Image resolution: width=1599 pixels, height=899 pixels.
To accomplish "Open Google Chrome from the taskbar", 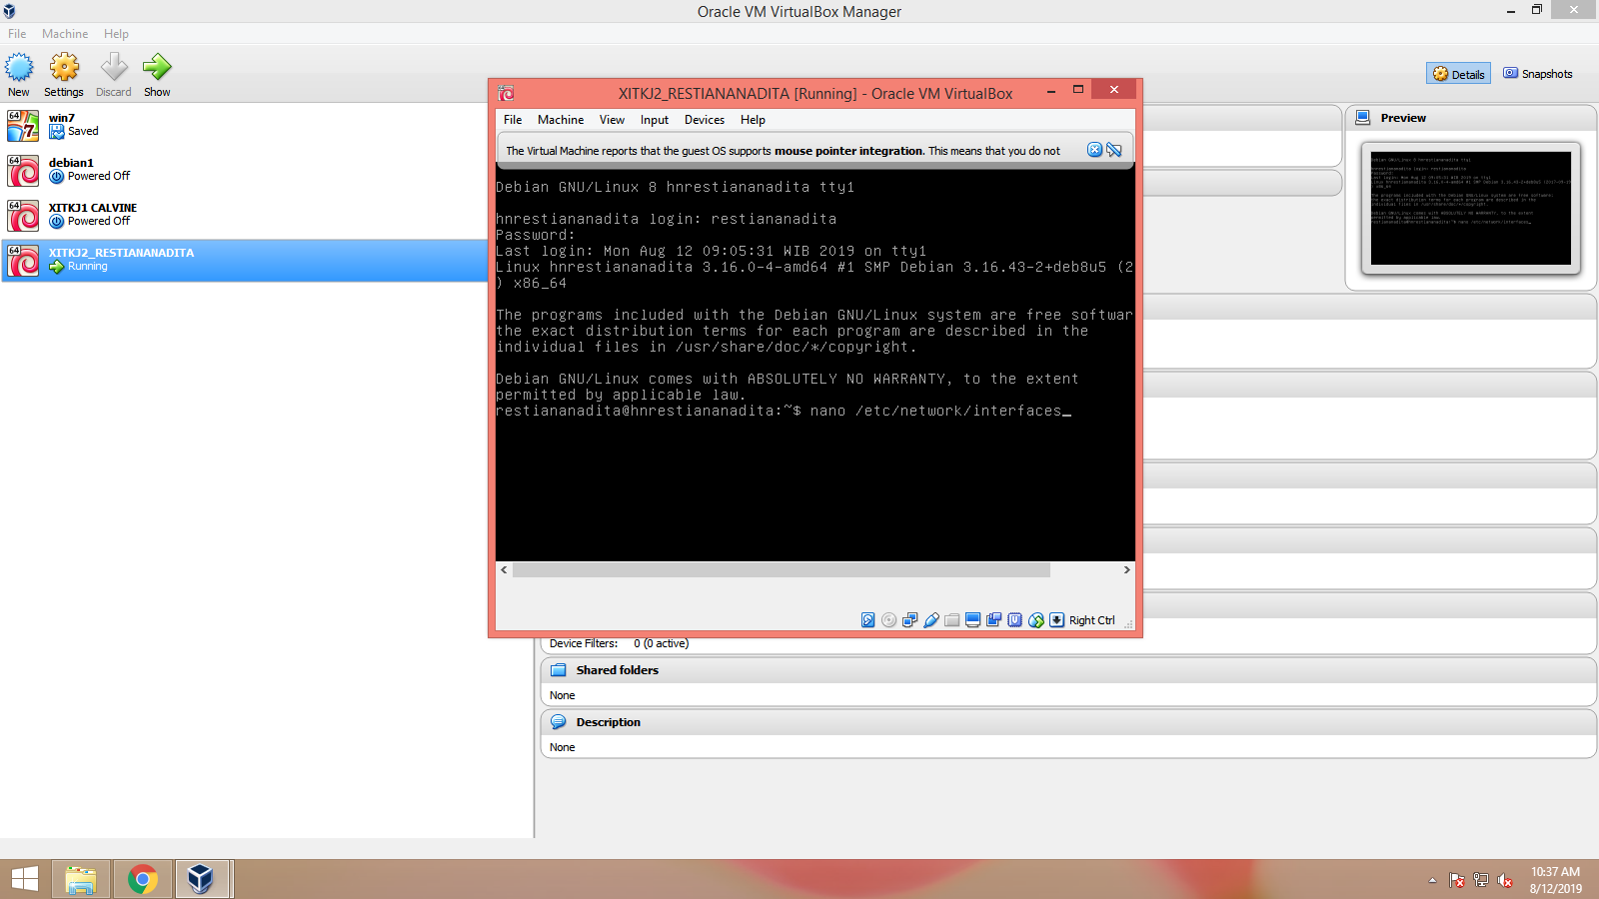I will coord(143,879).
